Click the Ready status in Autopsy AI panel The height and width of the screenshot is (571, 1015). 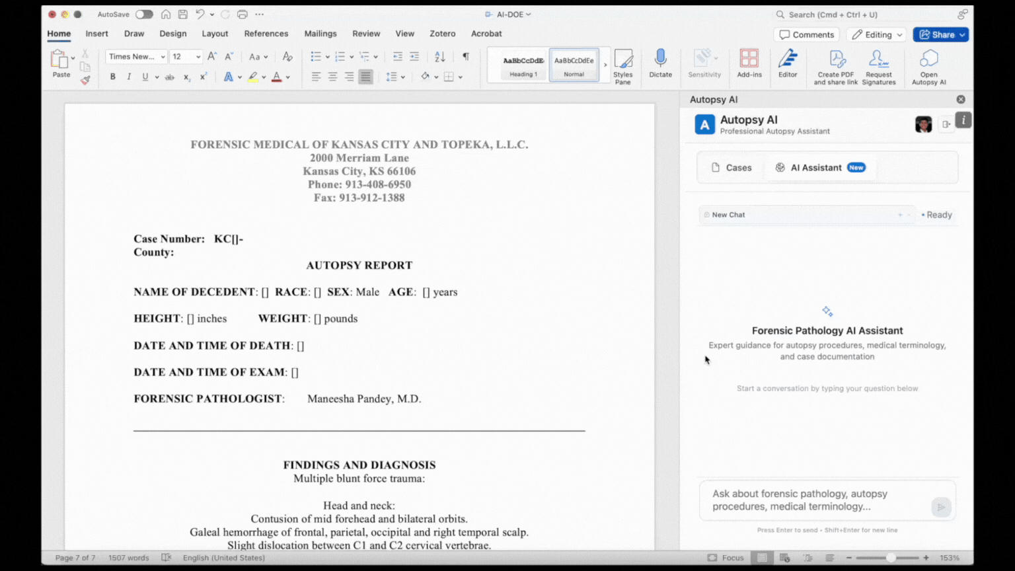coord(936,214)
